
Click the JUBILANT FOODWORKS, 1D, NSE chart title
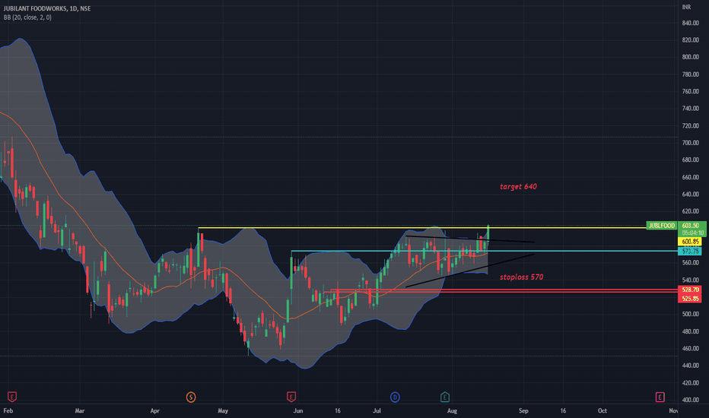47,8
